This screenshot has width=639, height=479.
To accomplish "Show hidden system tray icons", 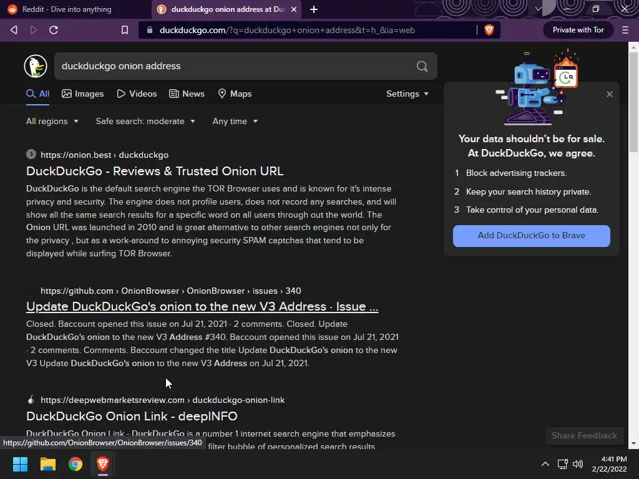I will pos(545,464).
